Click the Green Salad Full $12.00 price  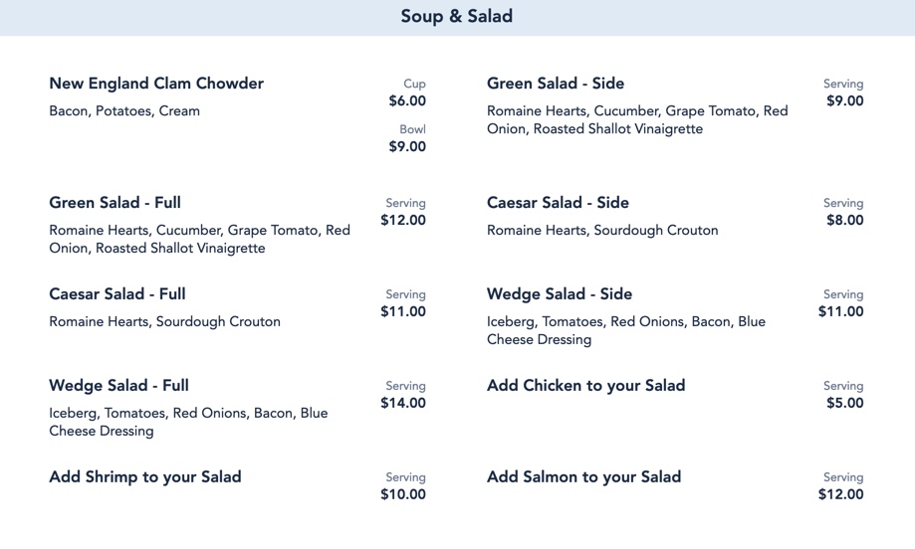pyautogui.click(x=403, y=220)
